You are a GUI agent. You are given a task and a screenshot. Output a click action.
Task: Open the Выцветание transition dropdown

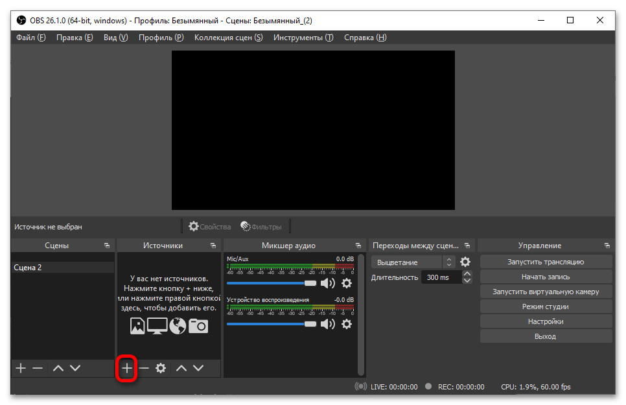point(413,262)
